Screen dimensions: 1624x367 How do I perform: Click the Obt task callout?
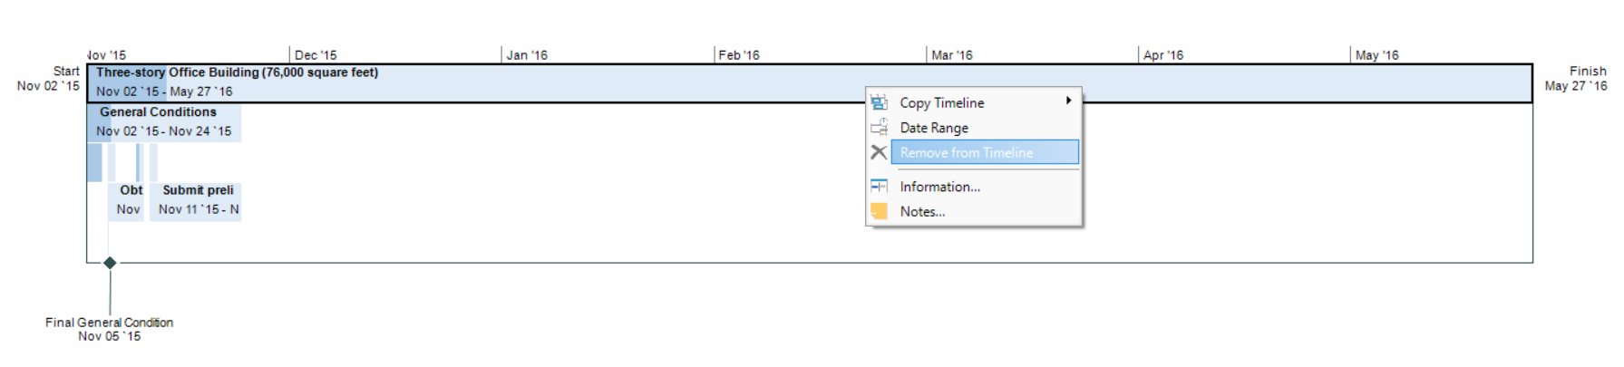coord(129,199)
